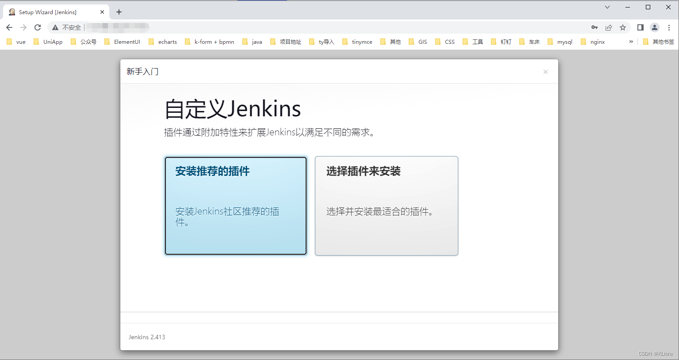Open the UniApp bookmark folder
This screenshot has height=360, width=679.
[48, 42]
